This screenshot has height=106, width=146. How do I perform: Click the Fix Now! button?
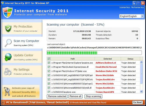138,102
